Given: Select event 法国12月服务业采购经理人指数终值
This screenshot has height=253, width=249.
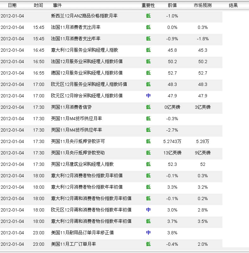Looking at the screenshot, I should pos(87,62).
